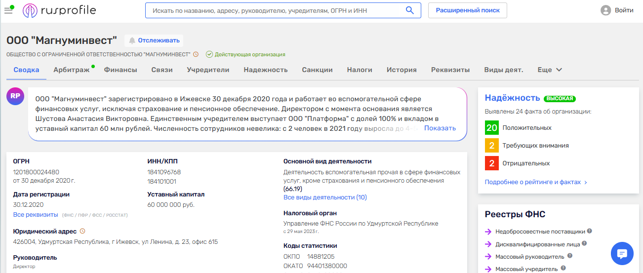Screen dimensions: 643x273
Task: Open the Надежность tab
Action: [266, 70]
